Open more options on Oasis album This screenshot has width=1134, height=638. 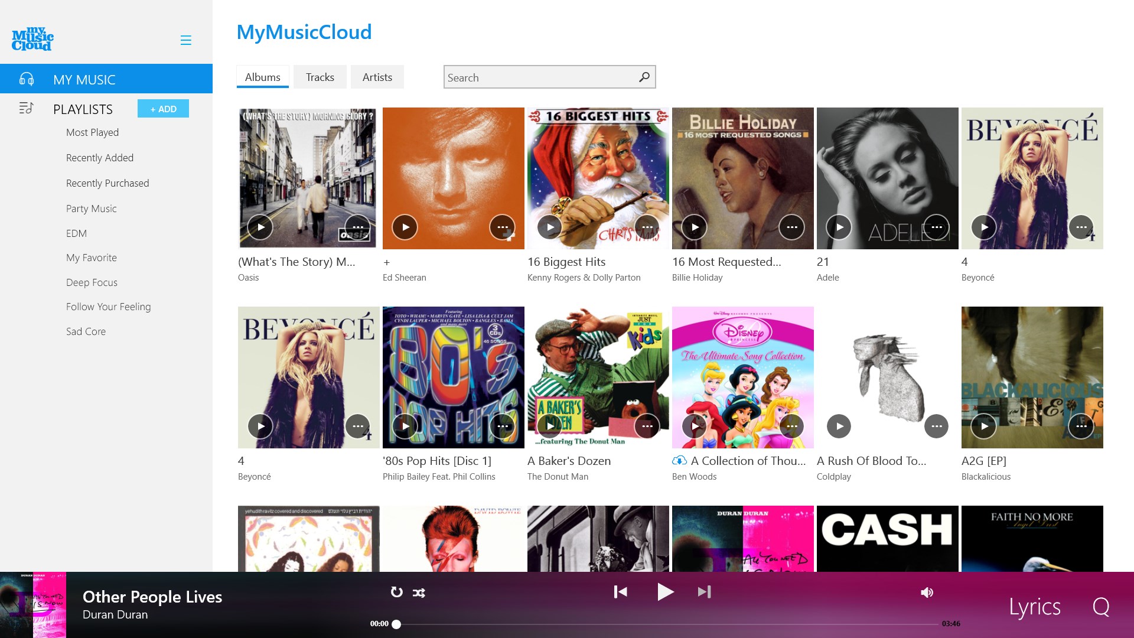[357, 227]
